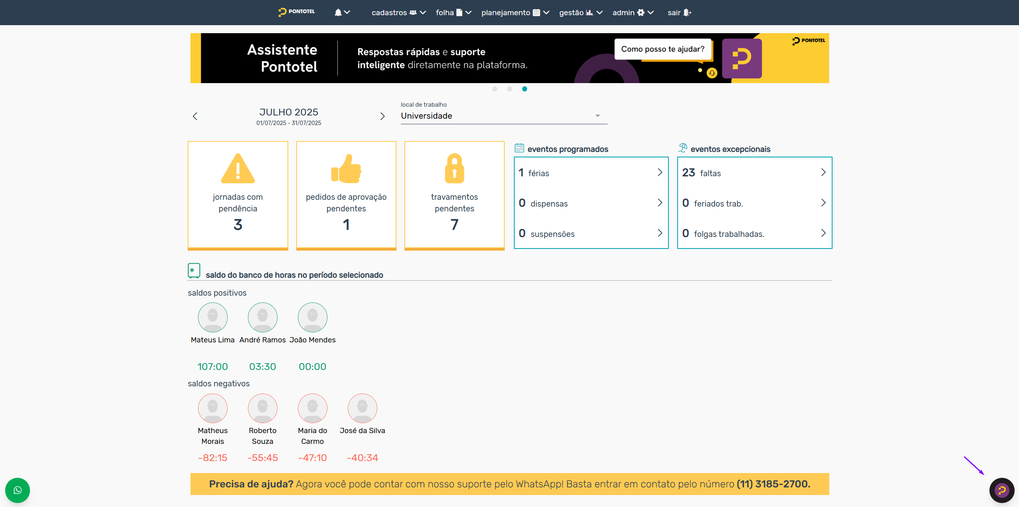Click the Mateus Lima name label
Image resolution: width=1019 pixels, height=507 pixels.
[213, 340]
